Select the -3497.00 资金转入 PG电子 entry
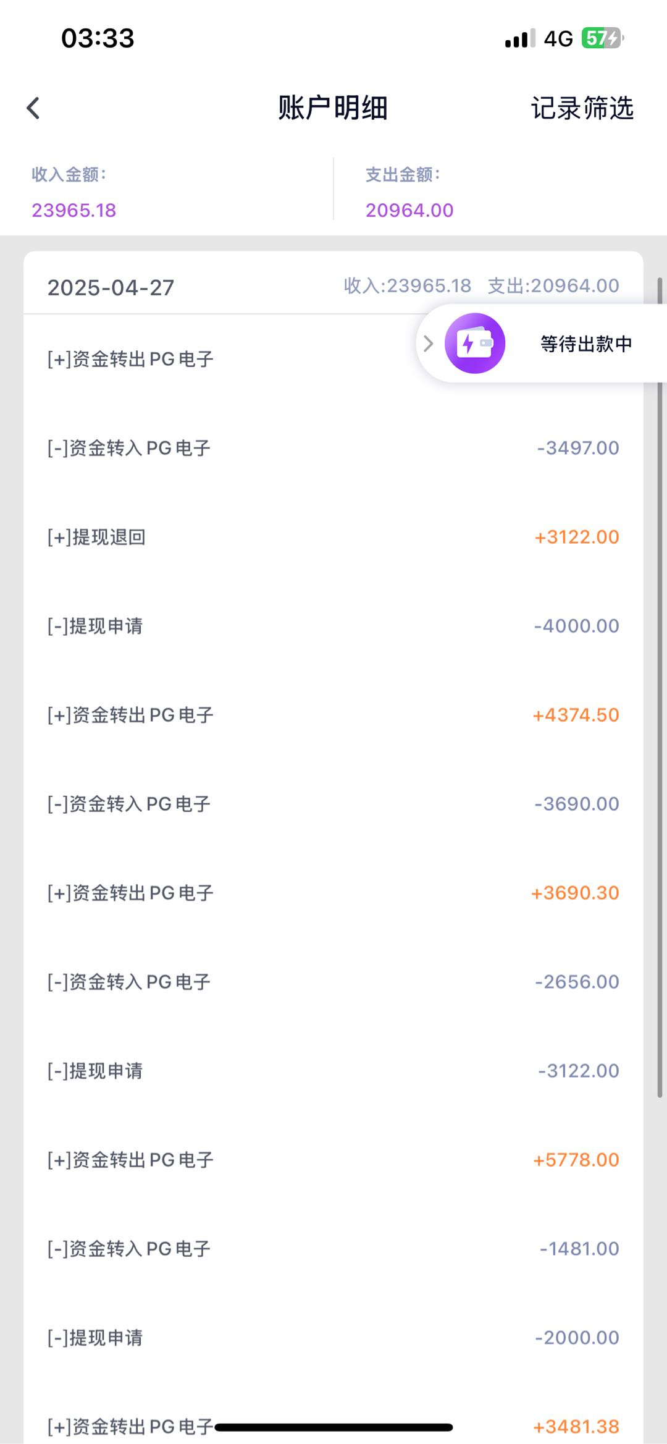The height and width of the screenshot is (1444, 667). [333, 448]
